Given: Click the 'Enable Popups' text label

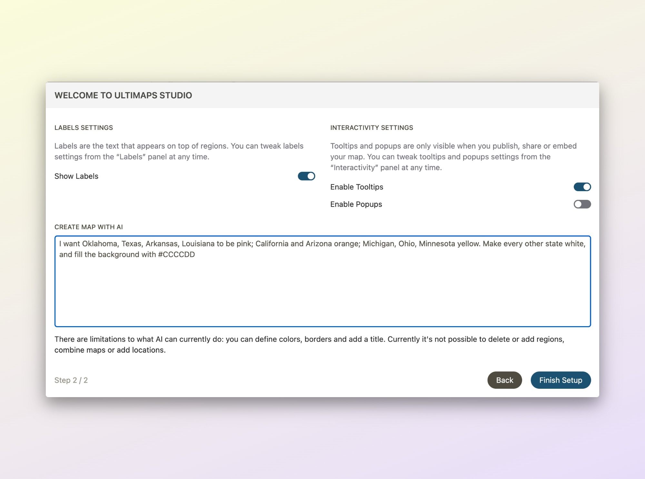Looking at the screenshot, I should (x=356, y=204).
